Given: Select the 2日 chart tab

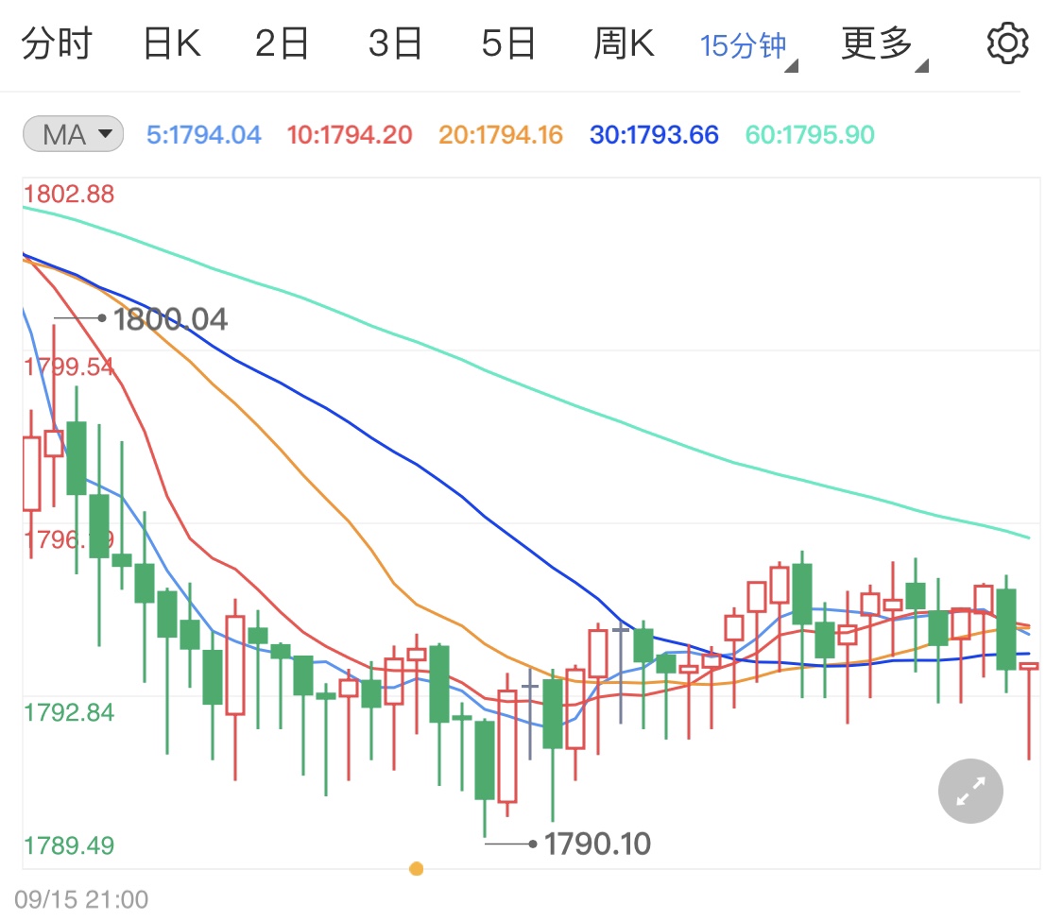Looking at the screenshot, I should click(x=282, y=44).
